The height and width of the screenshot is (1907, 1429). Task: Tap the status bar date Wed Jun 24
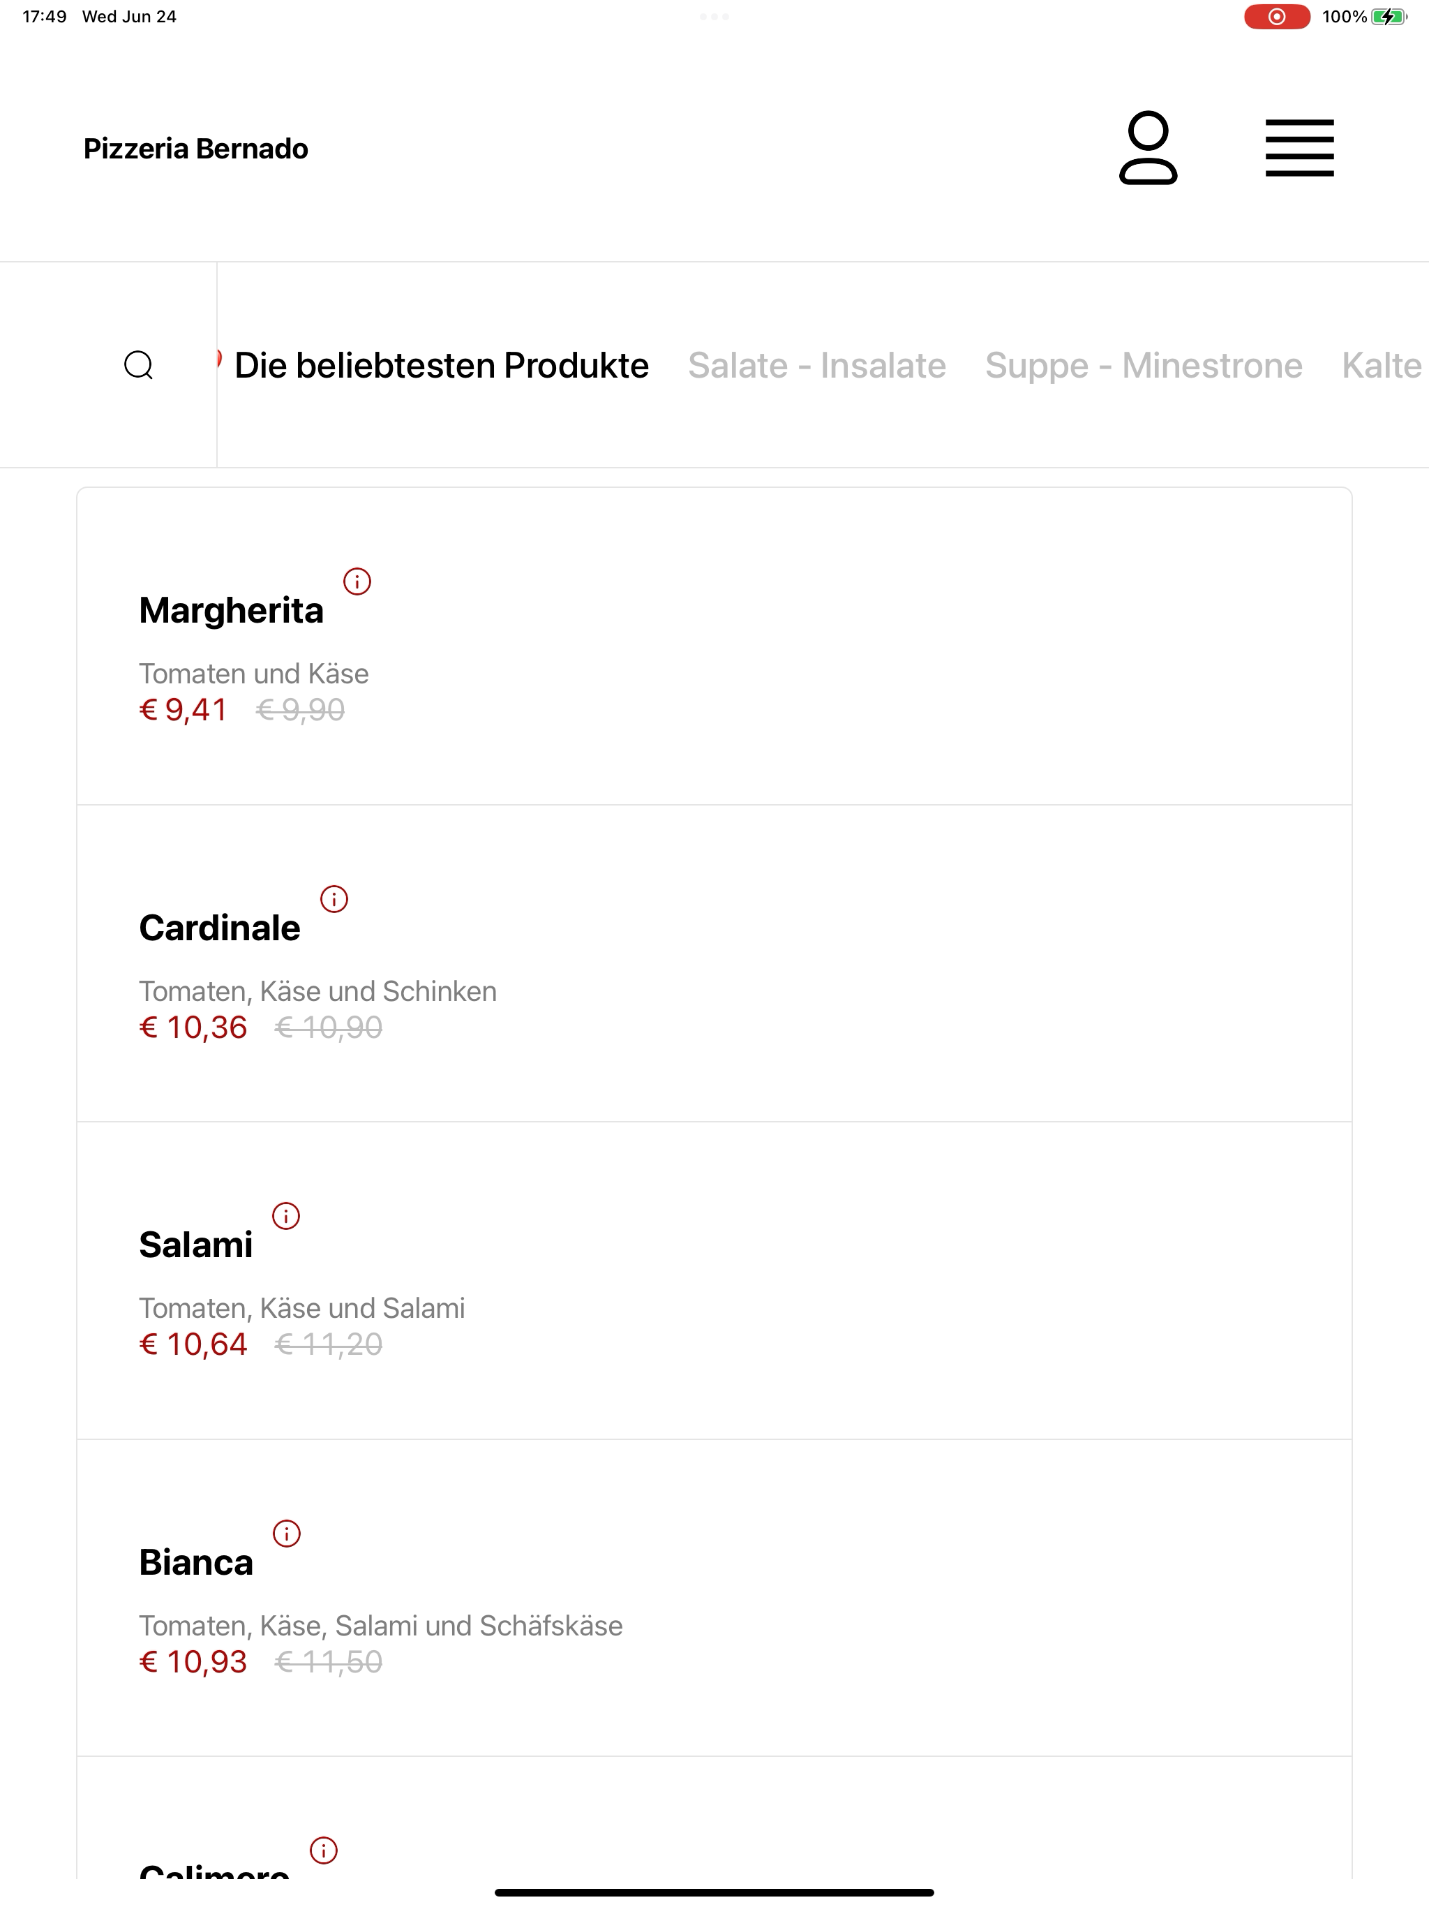tap(129, 16)
